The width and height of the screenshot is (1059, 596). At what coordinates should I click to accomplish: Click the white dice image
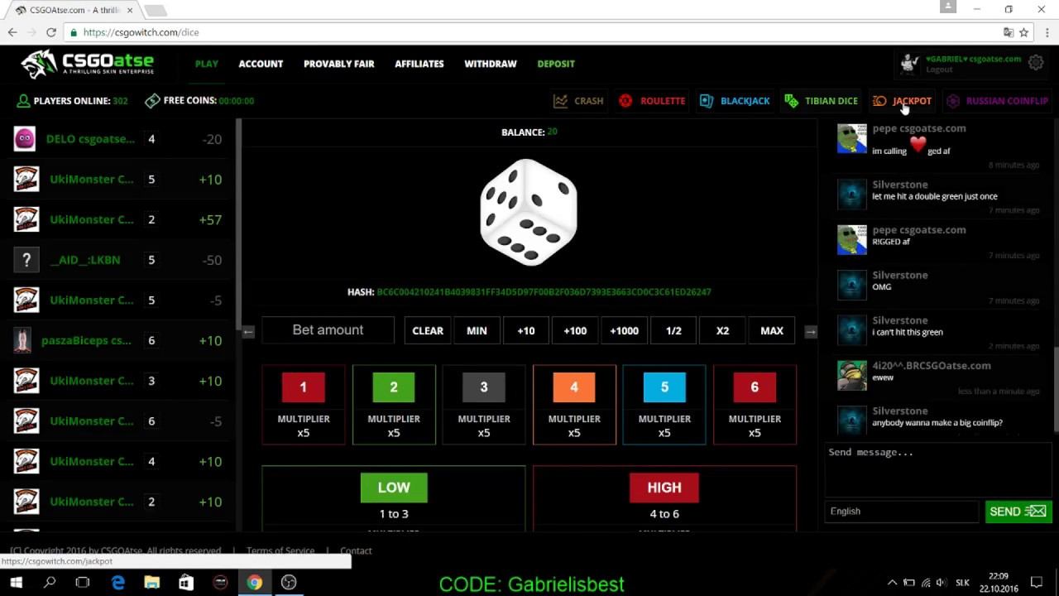tap(529, 213)
